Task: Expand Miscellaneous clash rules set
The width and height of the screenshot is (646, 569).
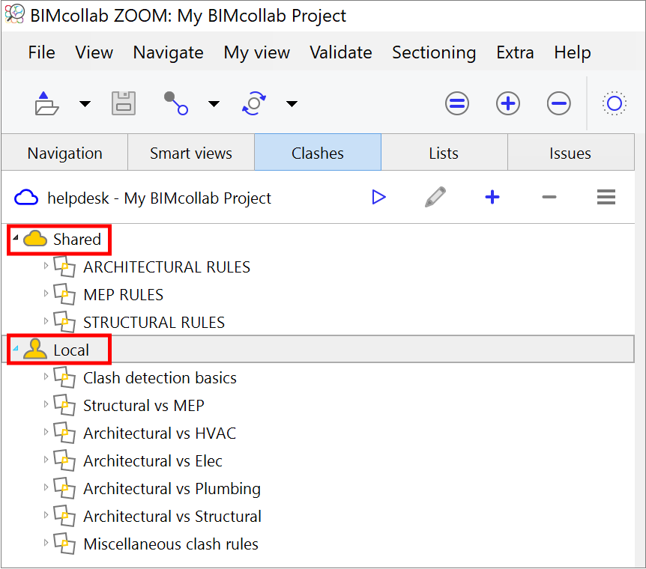Action: [x=46, y=543]
